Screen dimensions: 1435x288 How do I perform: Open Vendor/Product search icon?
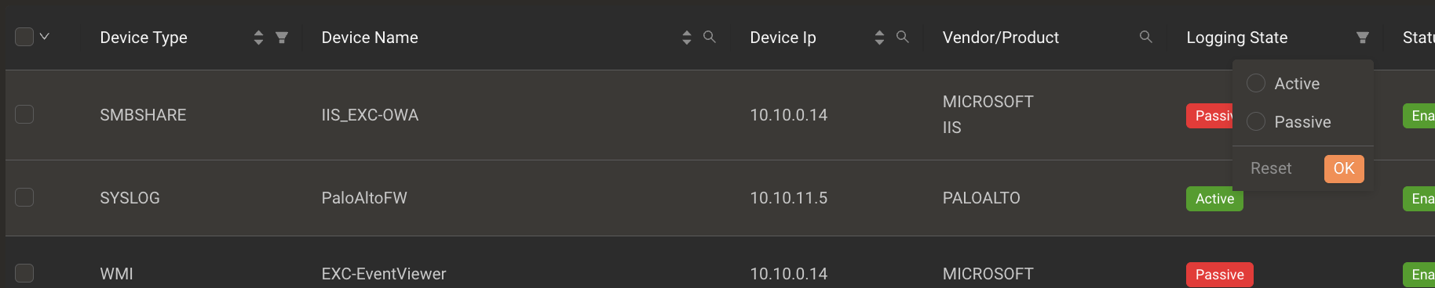tap(1146, 37)
